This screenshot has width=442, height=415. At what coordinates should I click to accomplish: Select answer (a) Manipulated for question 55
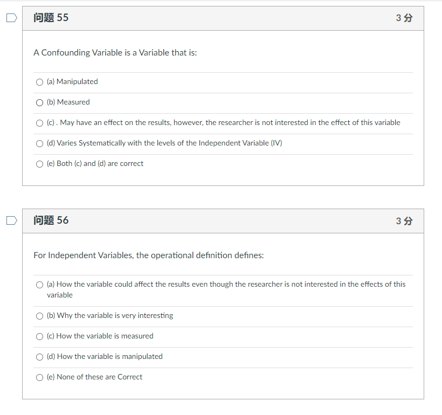click(39, 82)
